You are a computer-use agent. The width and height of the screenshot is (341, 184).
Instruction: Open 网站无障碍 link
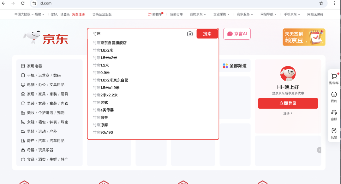[315, 14]
